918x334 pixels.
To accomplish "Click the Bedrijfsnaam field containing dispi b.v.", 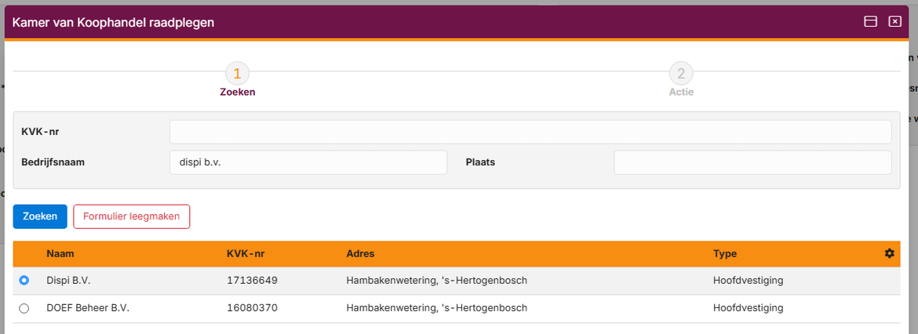I will pyautogui.click(x=308, y=162).
